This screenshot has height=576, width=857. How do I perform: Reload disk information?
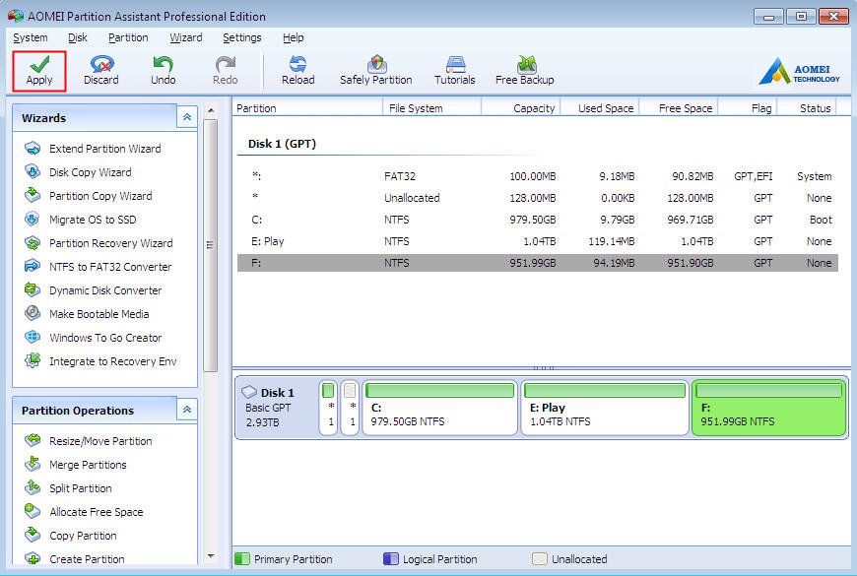[297, 71]
